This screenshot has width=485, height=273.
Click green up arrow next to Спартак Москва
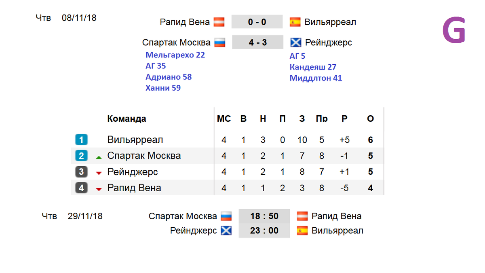click(99, 157)
